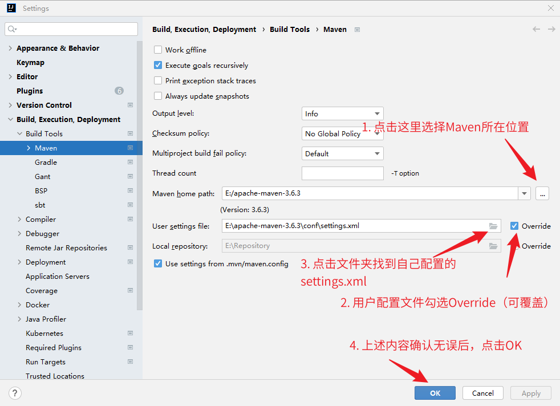
Task: Click the Maven home path browse button
Action: [542, 193]
